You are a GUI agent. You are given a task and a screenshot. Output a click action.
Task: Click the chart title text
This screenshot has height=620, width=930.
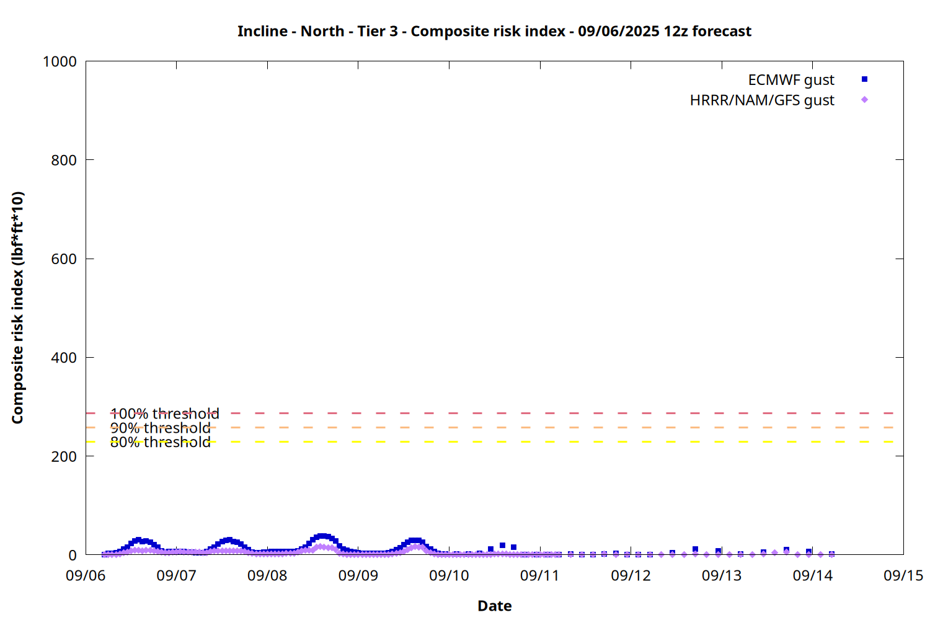point(494,31)
